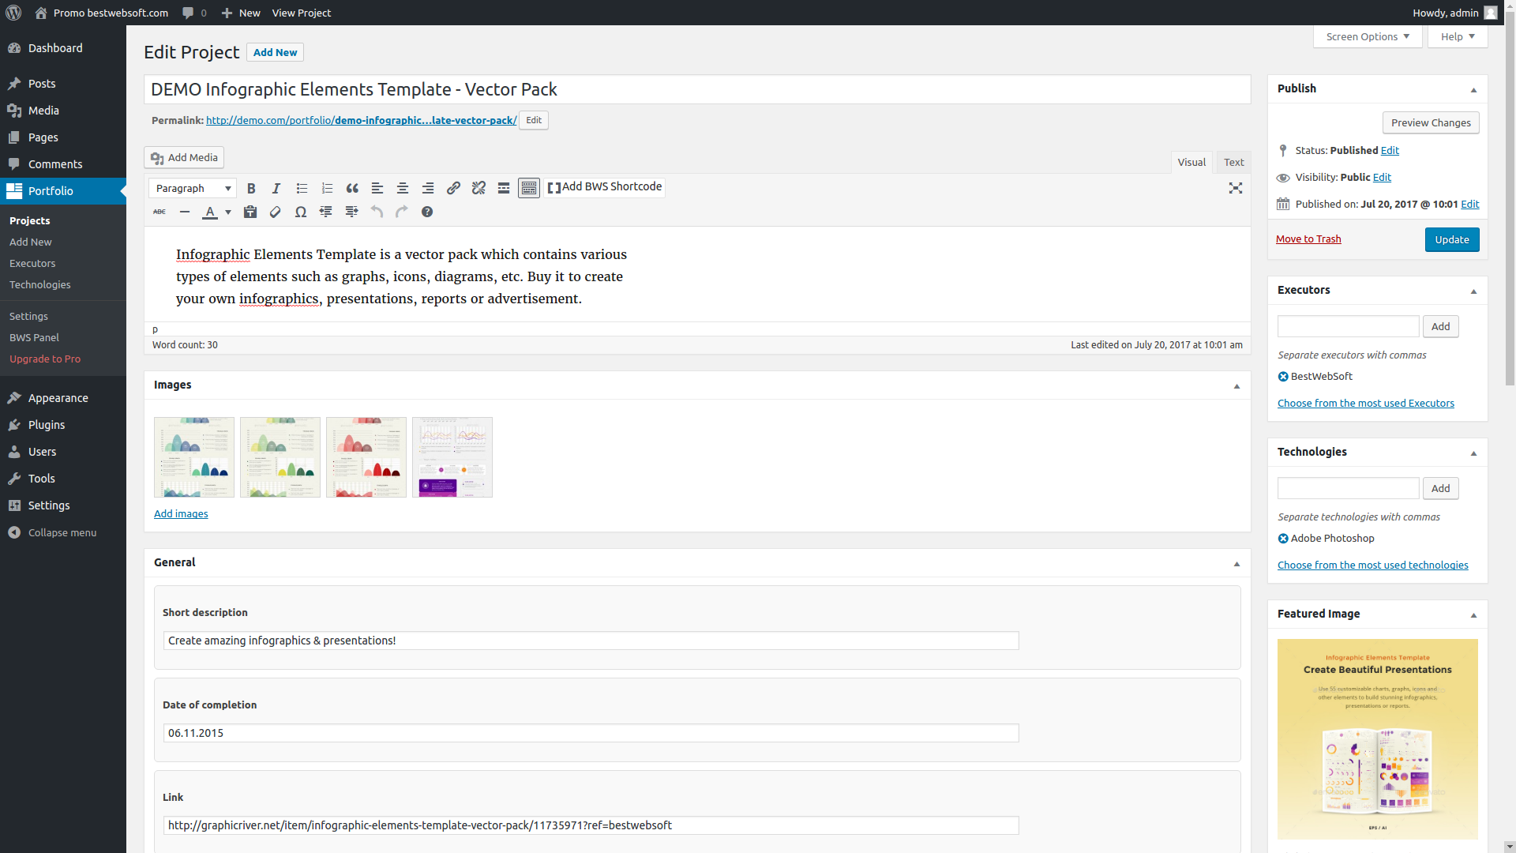Insert horizontal line
Screen dimensions: 1516x853
[185, 212]
